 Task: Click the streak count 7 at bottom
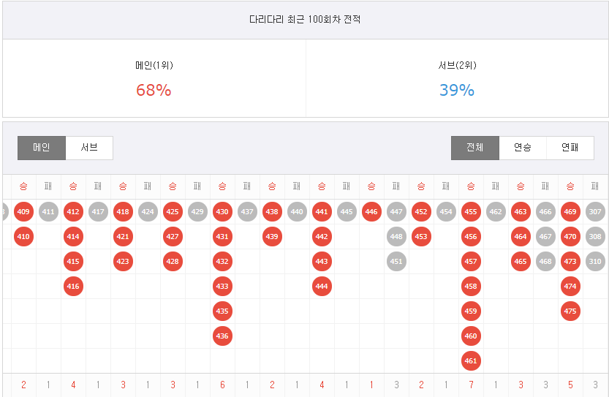pyautogui.click(x=471, y=385)
